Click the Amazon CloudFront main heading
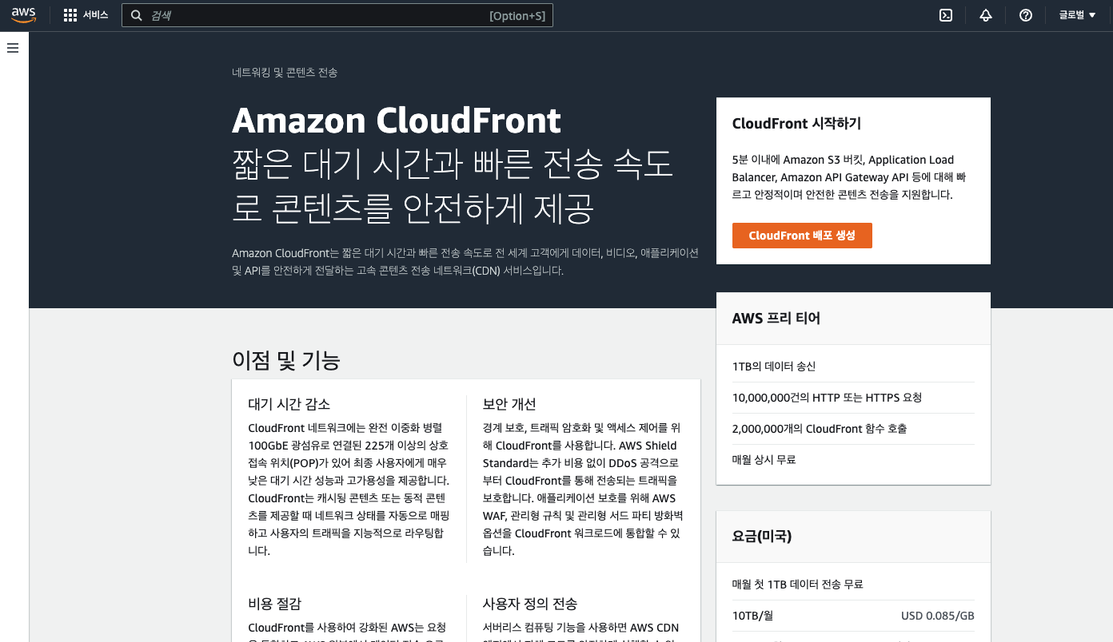The width and height of the screenshot is (1113, 642). tap(397, 121)
